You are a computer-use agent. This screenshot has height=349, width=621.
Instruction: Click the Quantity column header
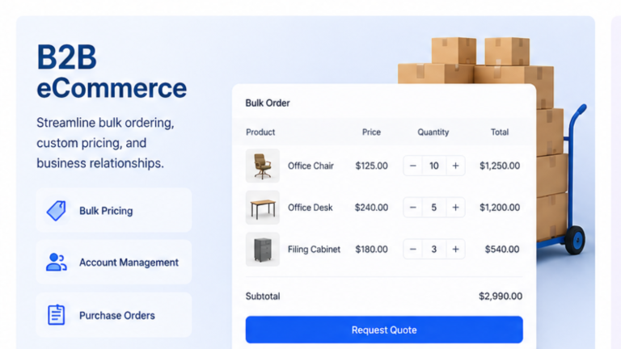[433, 132]
